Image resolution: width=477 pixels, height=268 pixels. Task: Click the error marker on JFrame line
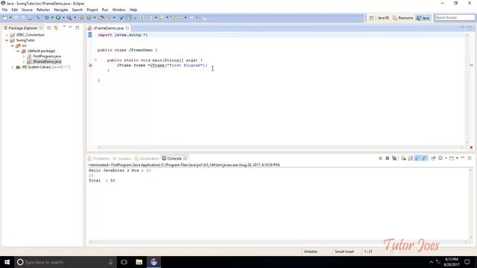pos(90,66)
